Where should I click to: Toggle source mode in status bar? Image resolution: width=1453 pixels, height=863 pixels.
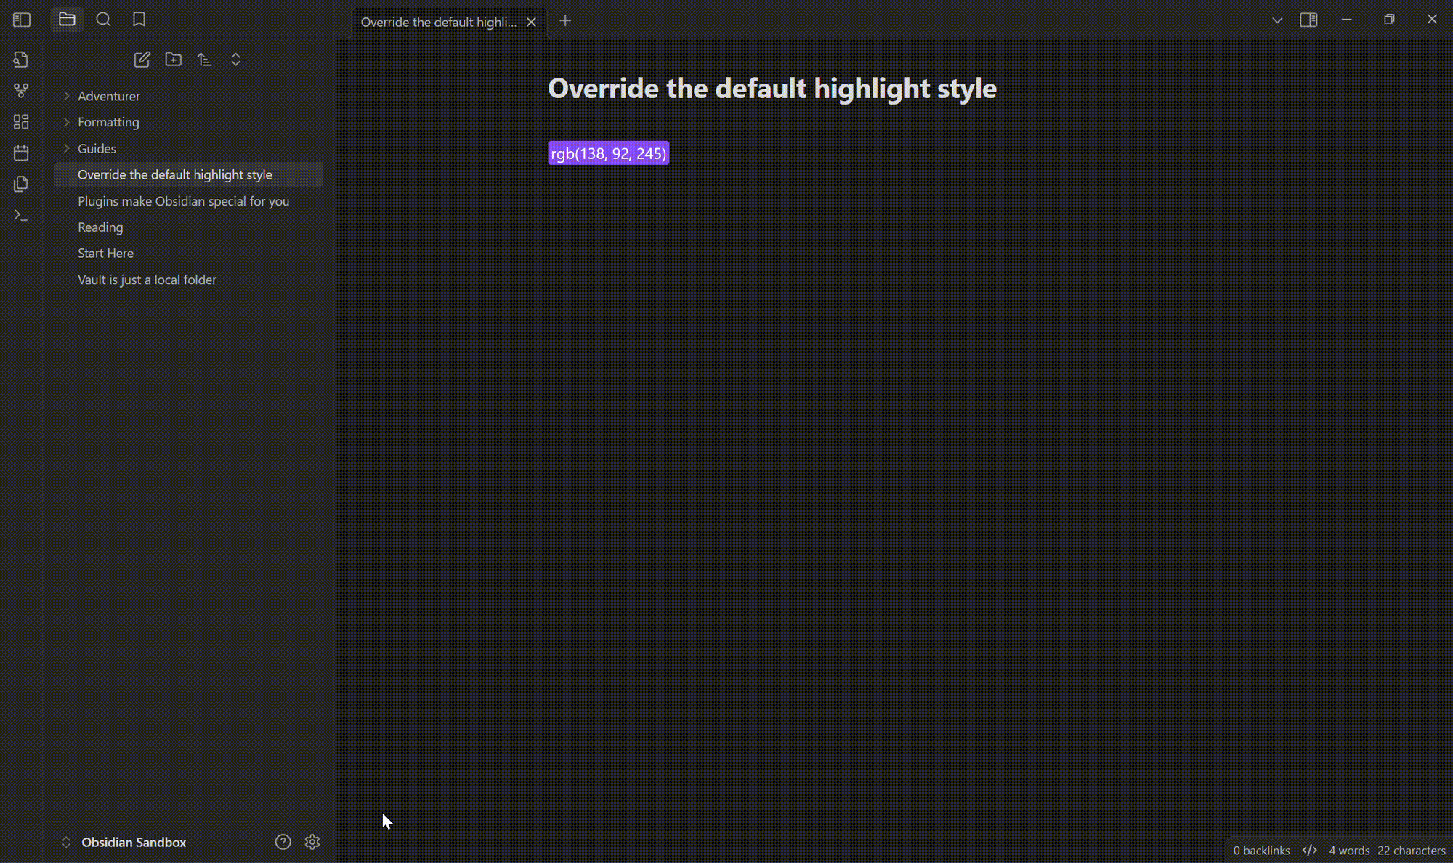point(1309,850)
